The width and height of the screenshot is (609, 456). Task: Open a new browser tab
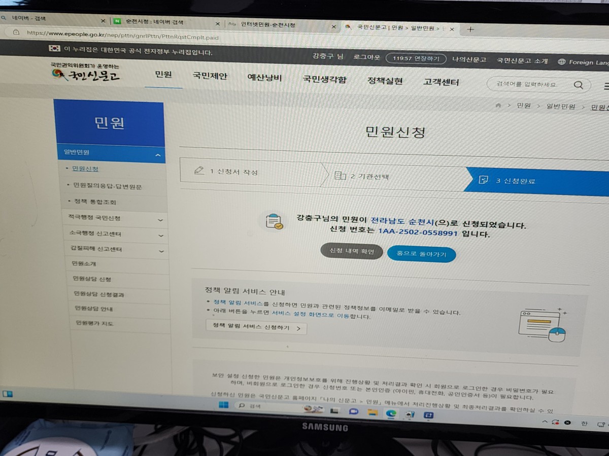470,29
